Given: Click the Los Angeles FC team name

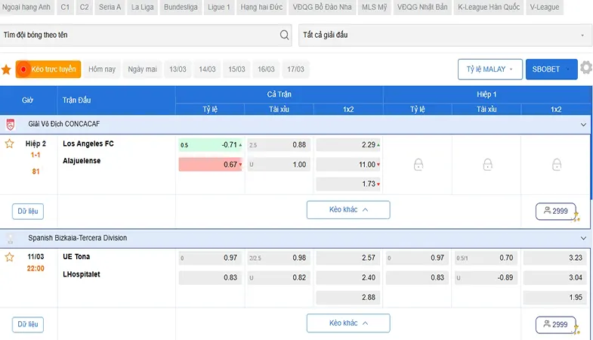Looking at the screenshot, I should [x=88, y=144].
